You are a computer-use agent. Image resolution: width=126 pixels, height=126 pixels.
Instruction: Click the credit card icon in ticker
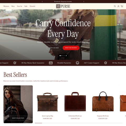(51, 63)
